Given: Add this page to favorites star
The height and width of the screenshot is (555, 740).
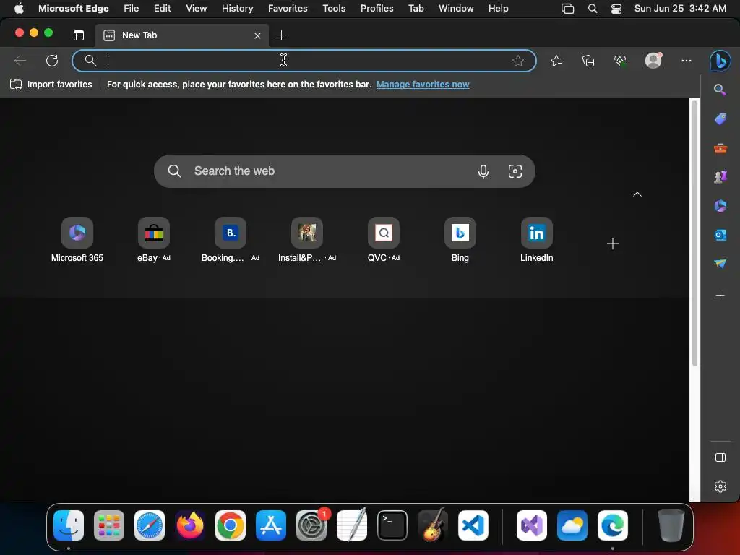Looking at the screenshot, I should (x=518, y=61).
